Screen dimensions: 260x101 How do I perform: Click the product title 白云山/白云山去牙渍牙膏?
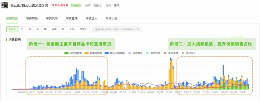coord(29,5)
